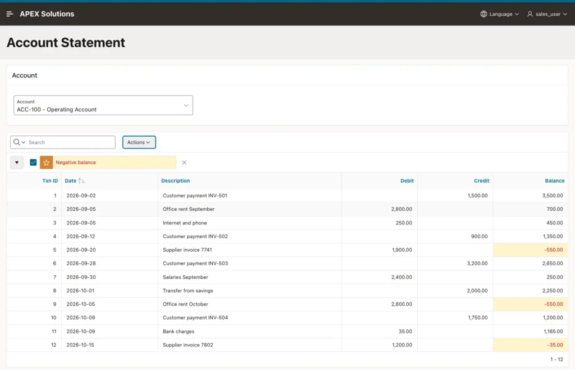Click the 1 - 12 pagination text
The height and width of the screenshot is (370, 575).
[556, 359]
